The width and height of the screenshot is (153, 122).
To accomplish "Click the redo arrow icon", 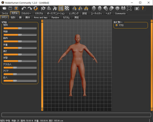I will tap(30, 8).
